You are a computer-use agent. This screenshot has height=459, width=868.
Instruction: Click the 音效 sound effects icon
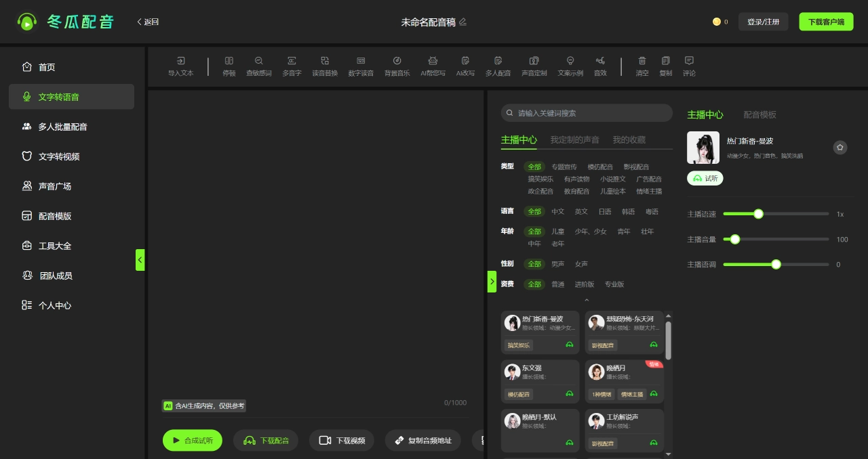[x=600, y=61]
